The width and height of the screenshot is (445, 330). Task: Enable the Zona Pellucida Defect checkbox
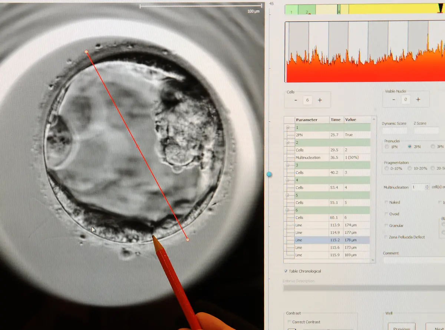[x=386, y=237]
